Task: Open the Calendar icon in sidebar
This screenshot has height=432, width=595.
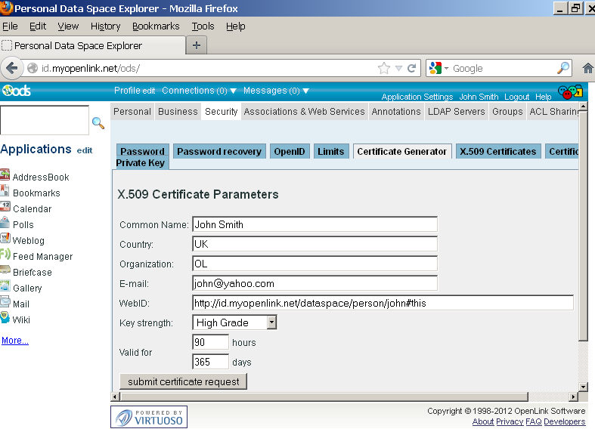Action: (5, 208)
